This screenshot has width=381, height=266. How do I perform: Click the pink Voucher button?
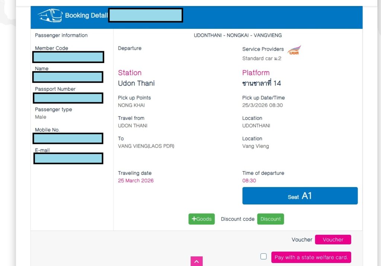333,240
